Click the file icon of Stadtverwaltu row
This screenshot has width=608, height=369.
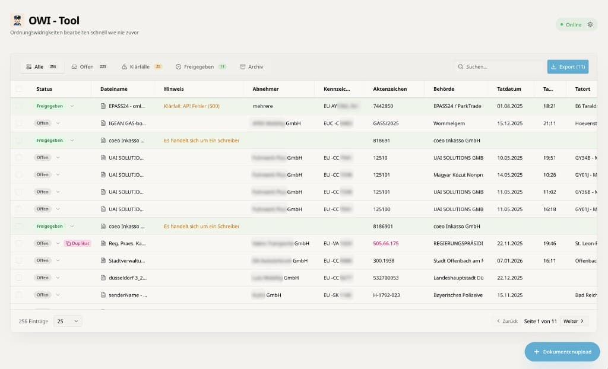point(103,260)
